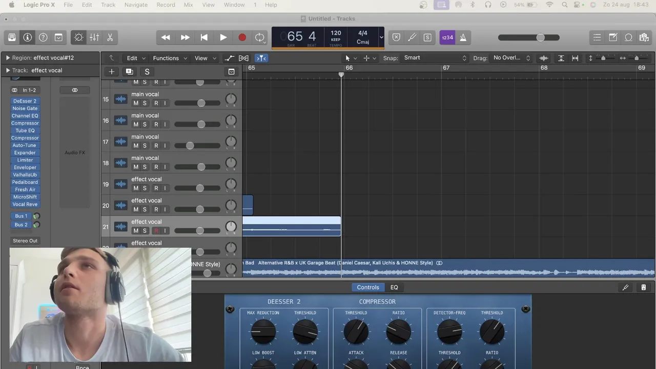656x369 pixels.
Task: Toggle the Inspector button
Action: (x=28, y=37)
